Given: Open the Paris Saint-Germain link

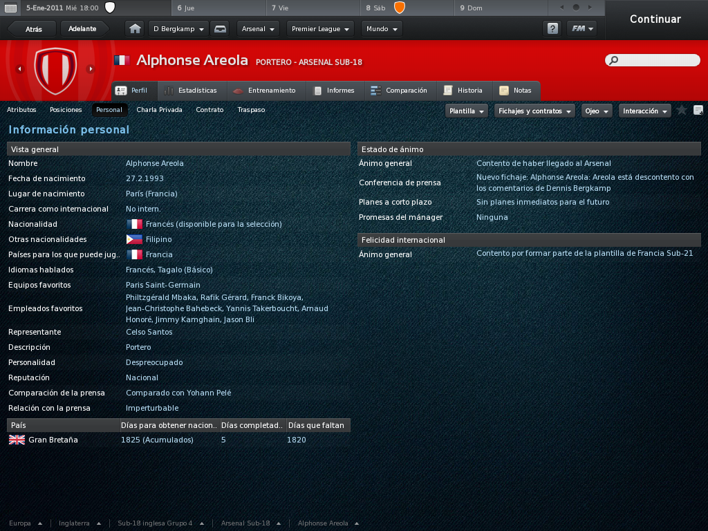Looking at the screenshot, I should click(x=163, y=285).
